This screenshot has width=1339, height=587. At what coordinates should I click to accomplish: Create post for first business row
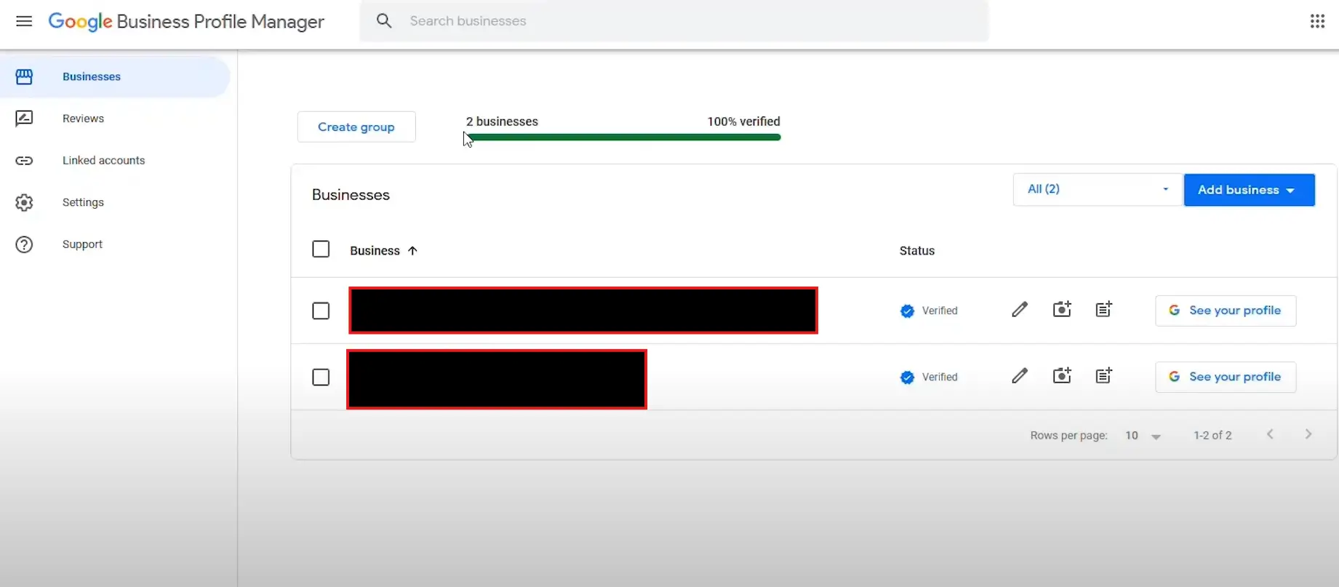[x=1103, y=309]
